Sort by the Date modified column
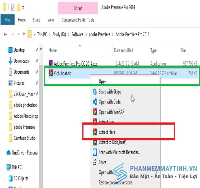The width and height of the screenshot is (200, 188). pos(123,50)
